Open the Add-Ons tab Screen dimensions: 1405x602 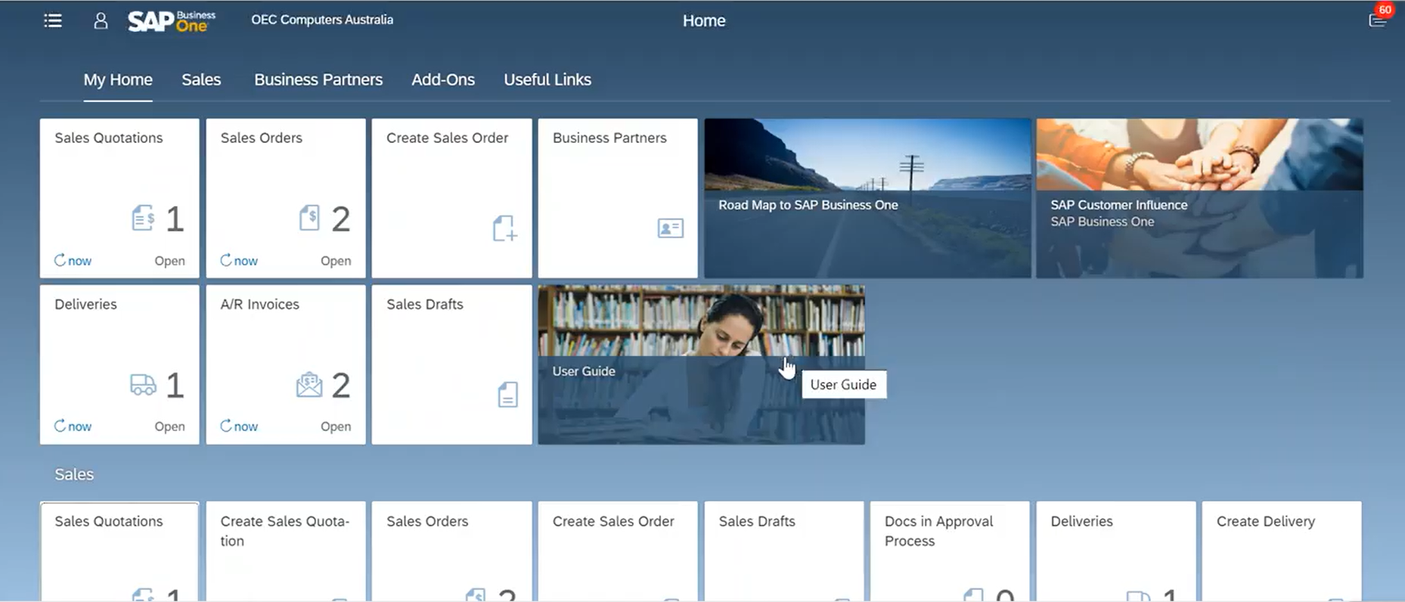443,79
